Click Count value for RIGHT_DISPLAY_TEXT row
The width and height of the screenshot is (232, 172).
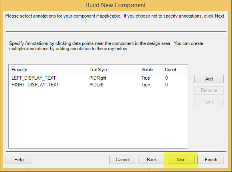(x=167, y=85)
